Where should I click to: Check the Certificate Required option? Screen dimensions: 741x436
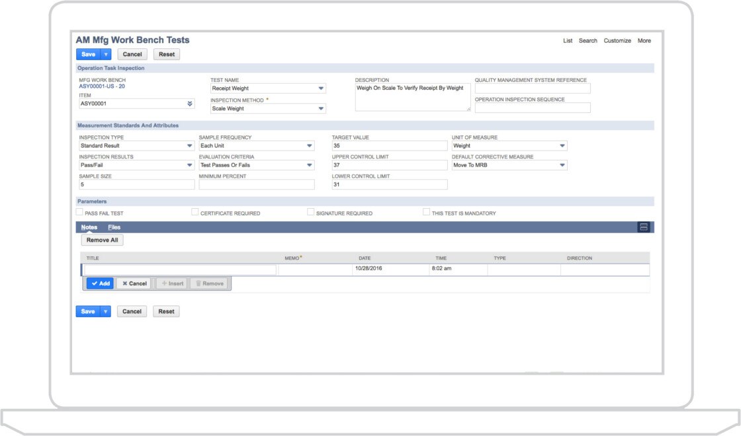click(195, 211)
